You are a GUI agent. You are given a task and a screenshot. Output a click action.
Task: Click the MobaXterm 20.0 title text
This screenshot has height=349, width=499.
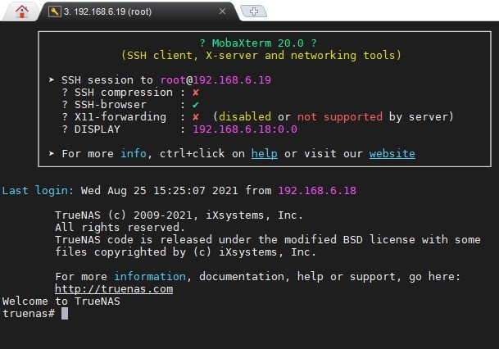(258, 43)
